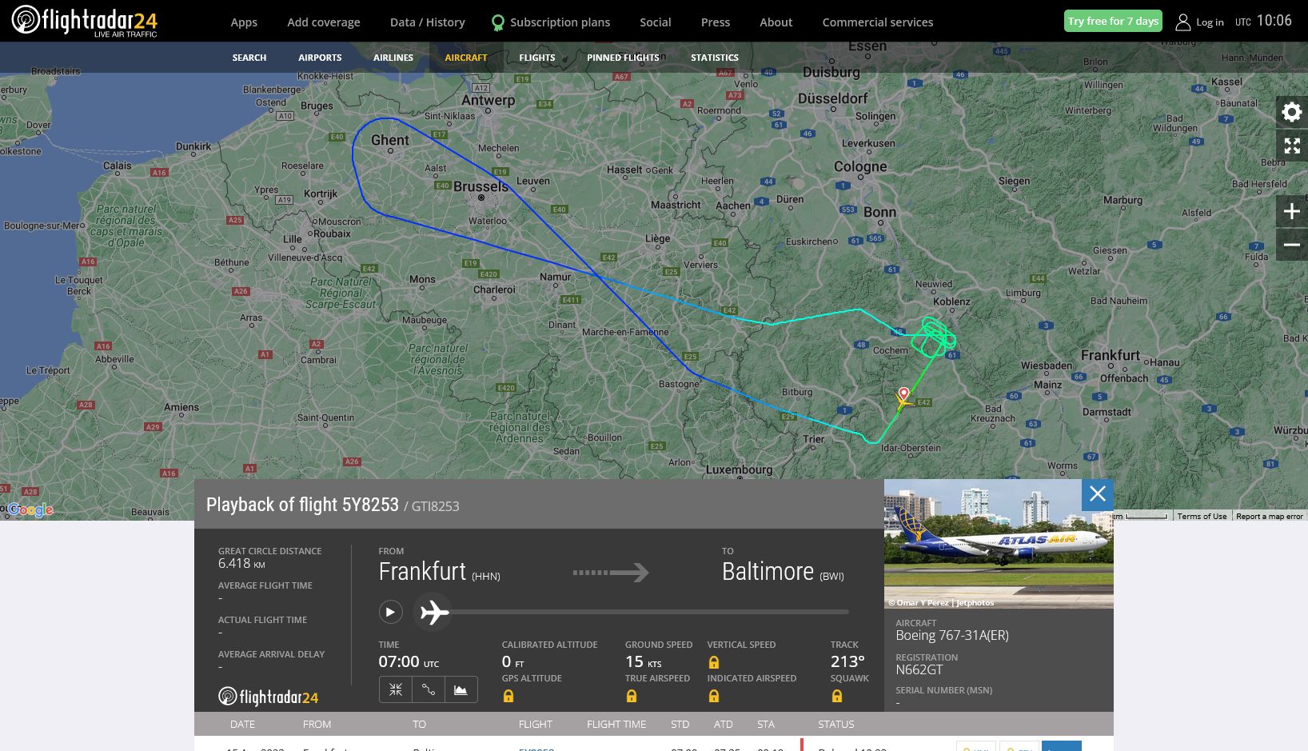Click the Flightradar24 logo at top left
Image resolution: width=1308 pixels, height=751 pixels.
click(84, 21)
